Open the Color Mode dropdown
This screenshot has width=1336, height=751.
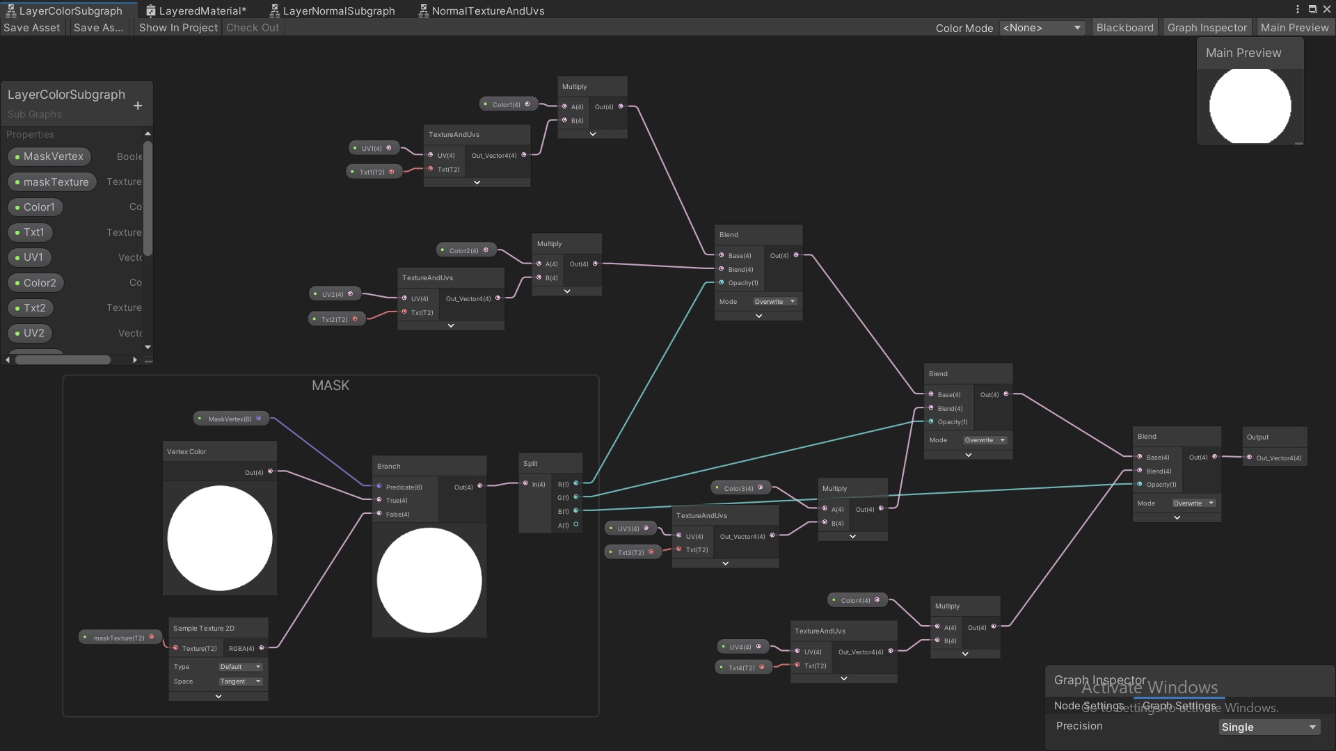1042,28
